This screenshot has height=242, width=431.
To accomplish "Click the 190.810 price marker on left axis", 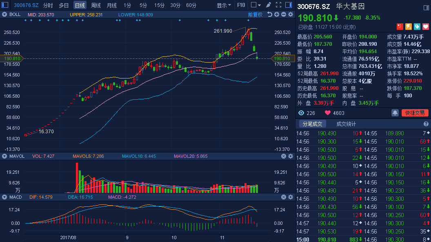I will 12,58.
